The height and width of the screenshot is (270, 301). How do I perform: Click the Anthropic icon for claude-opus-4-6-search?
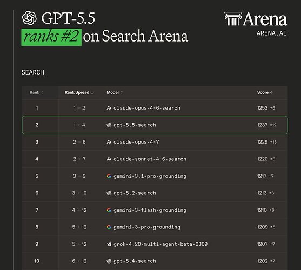[109, 108]
